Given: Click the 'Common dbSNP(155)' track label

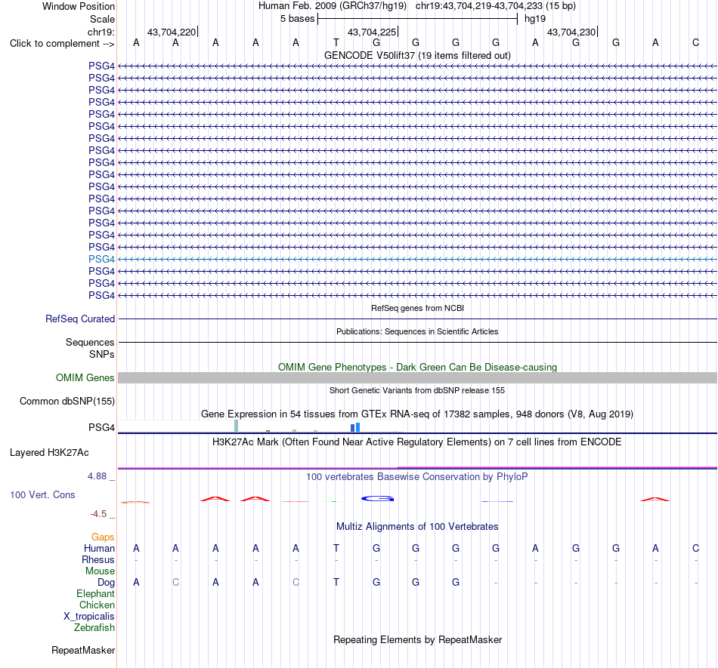Looking at the screenshot, I should 67,402.
